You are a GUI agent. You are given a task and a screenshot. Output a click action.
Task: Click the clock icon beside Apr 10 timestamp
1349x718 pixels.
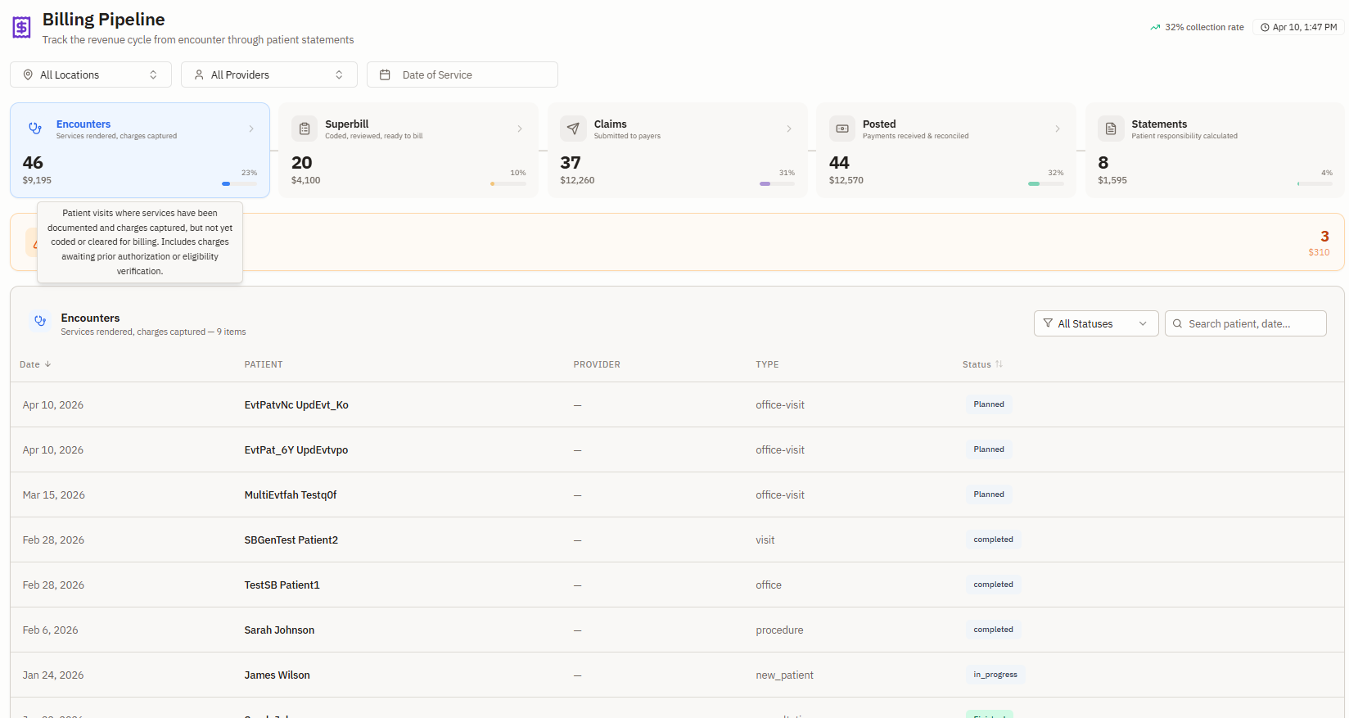[x=1265, y=27]
